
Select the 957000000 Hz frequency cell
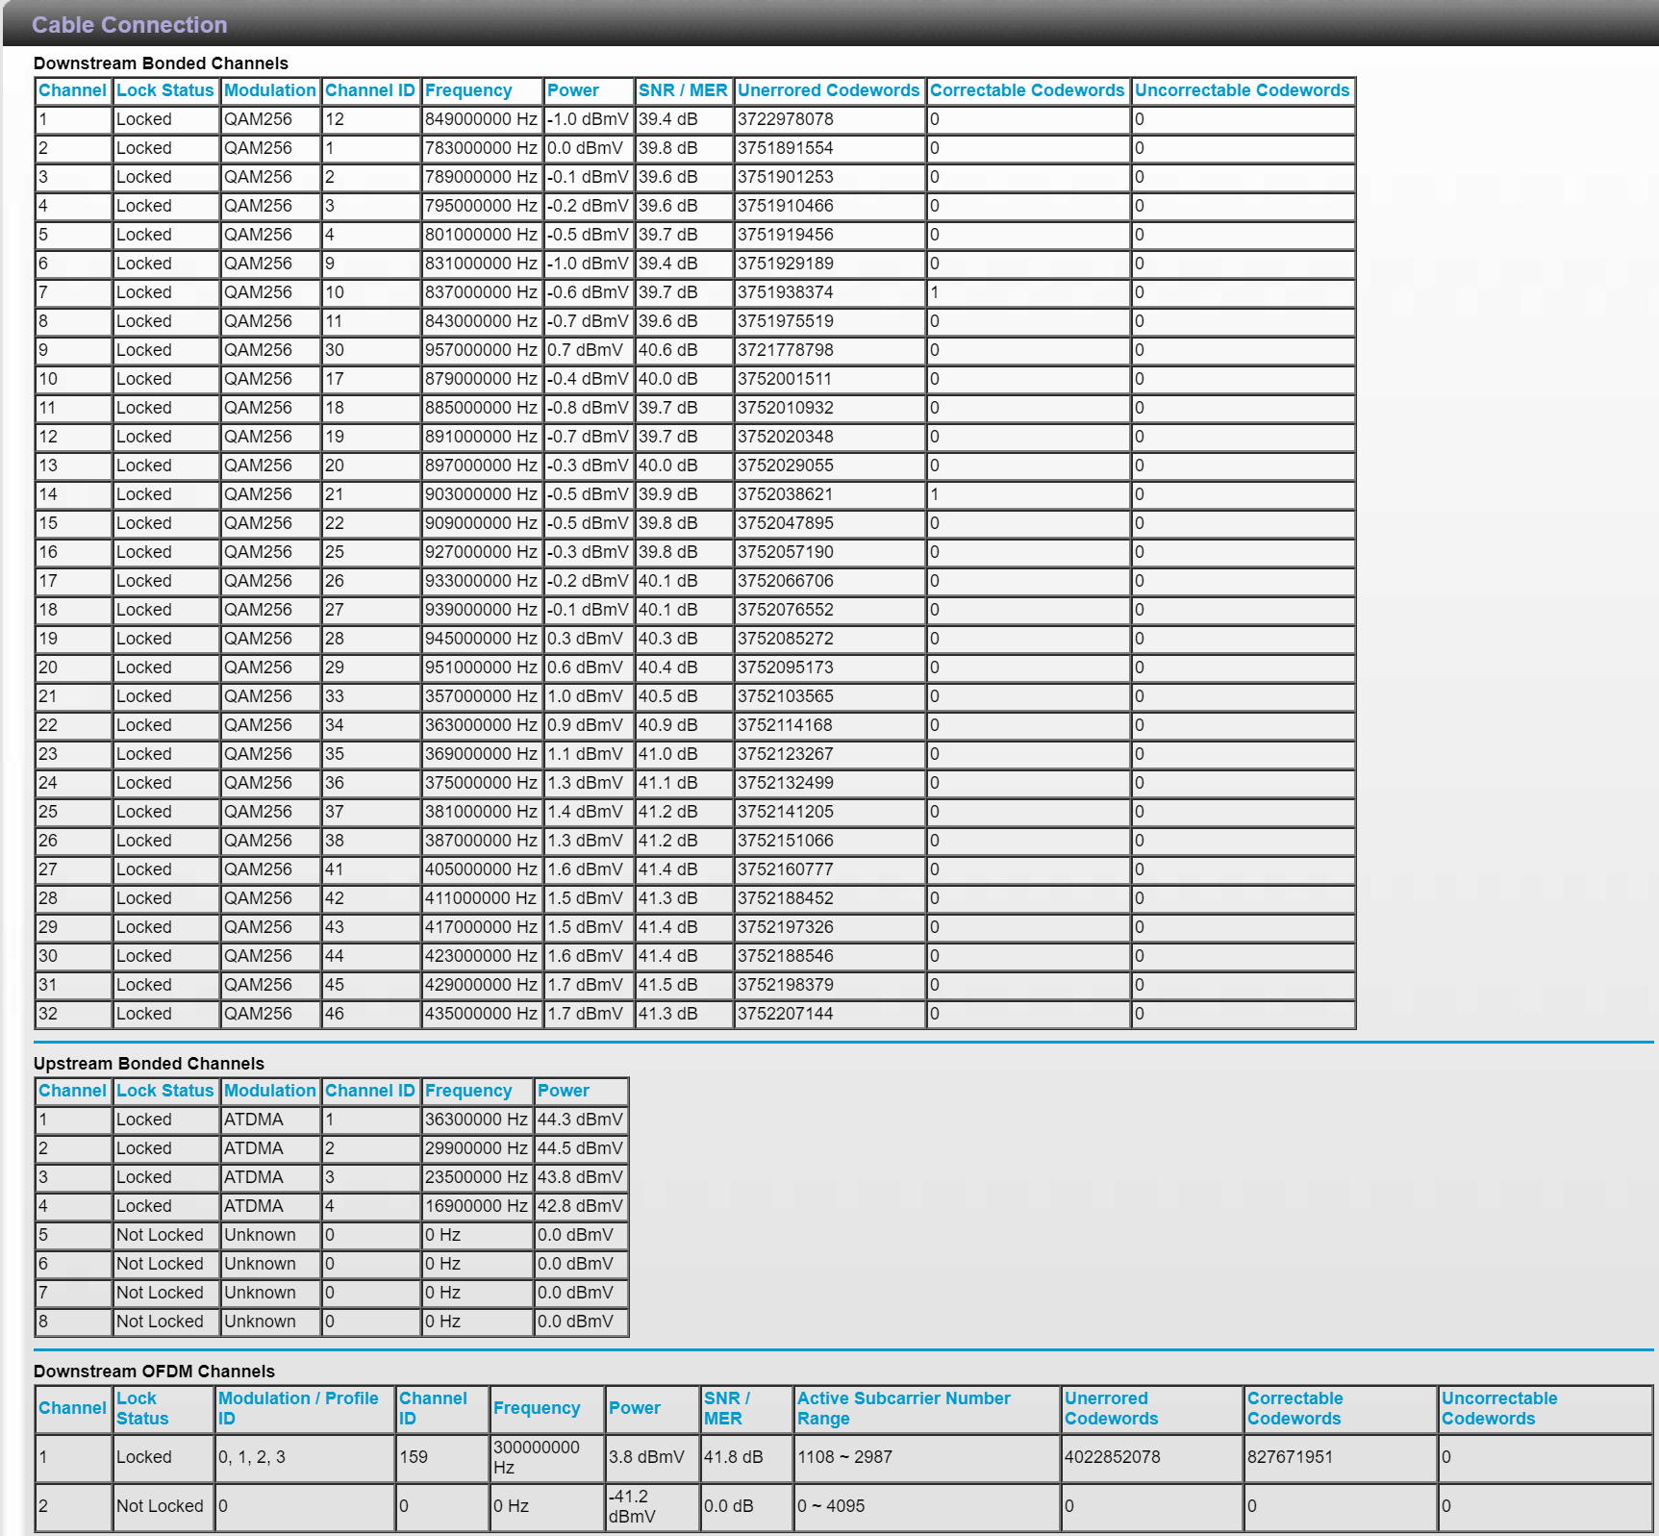click(481, 350)
